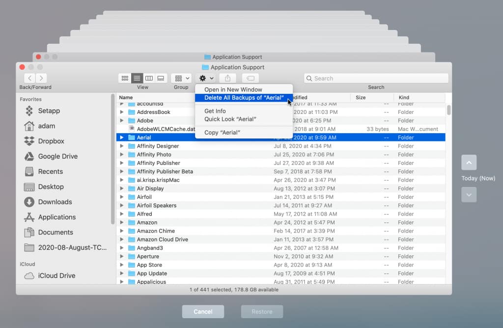Switch to gallery view in toolbar
The image size is (503, 328).
click(x=161, y=78)
